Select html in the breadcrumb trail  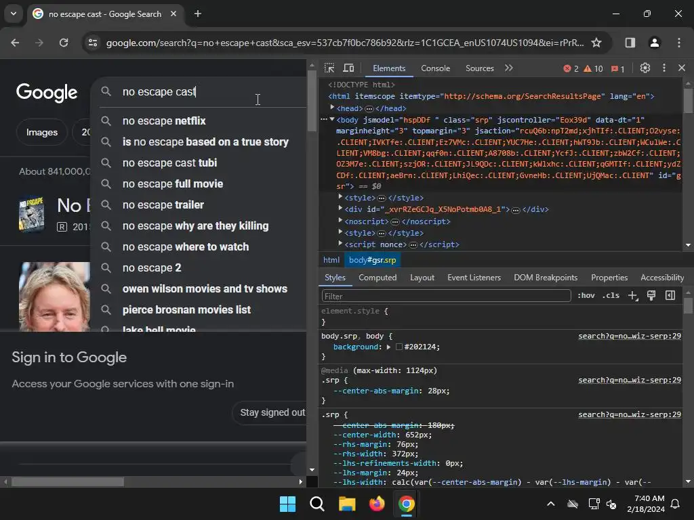(331, 260)
